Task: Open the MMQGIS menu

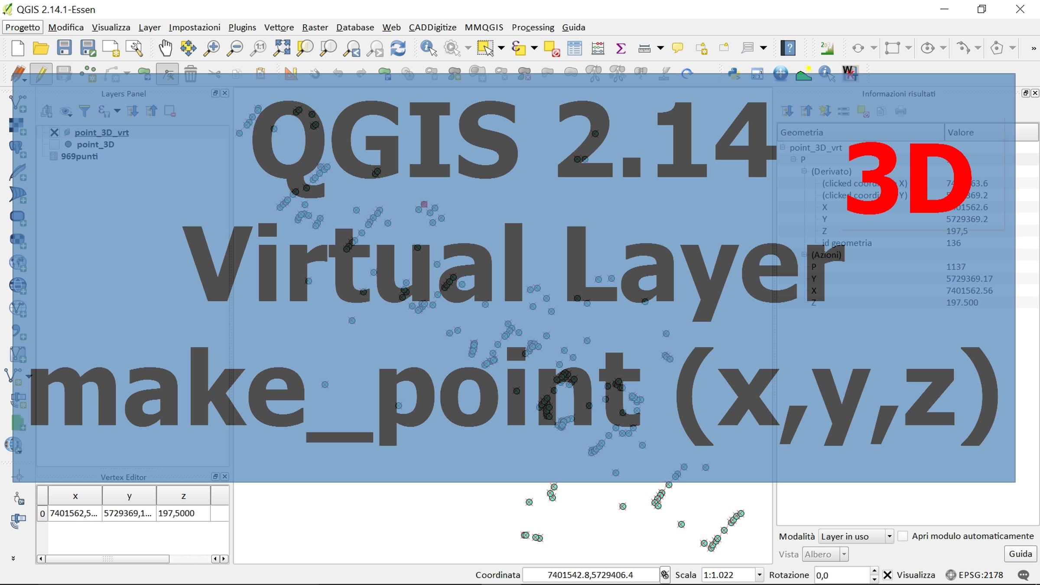Action: [484, 27]
